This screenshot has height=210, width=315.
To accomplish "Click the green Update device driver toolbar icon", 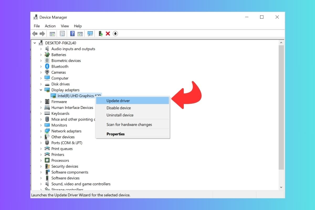I will tap(100, 34).
